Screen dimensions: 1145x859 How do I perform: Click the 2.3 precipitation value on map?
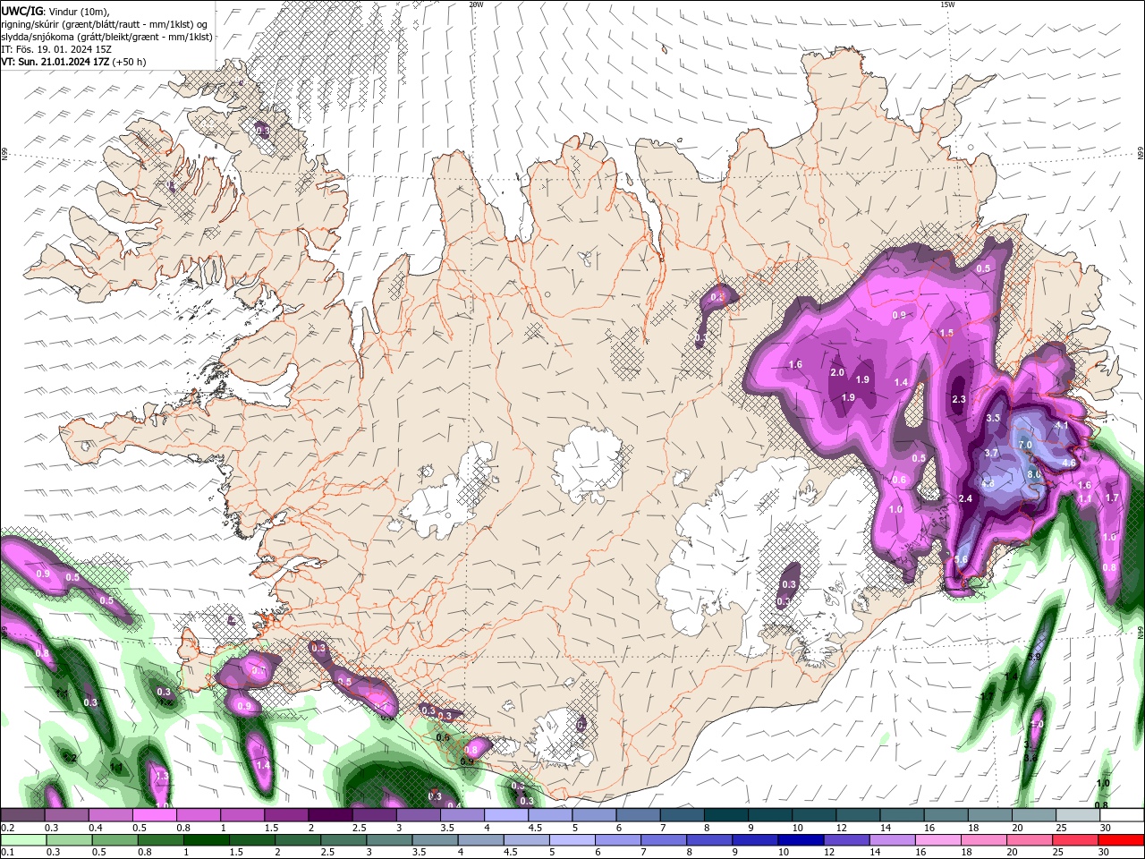pyautogui.click(x=959, y=399)
